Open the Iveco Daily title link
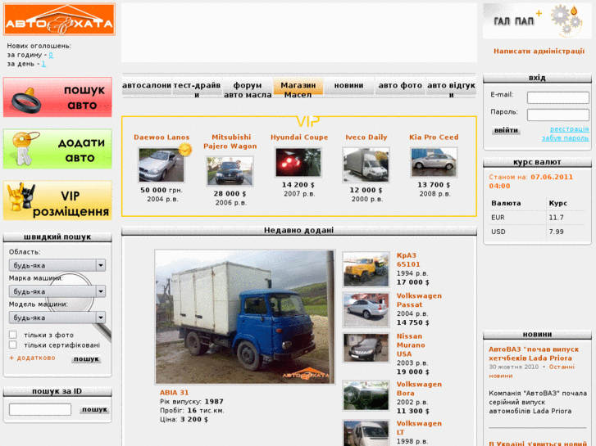This screenshot has width=596, height=446. click(366, 137)
